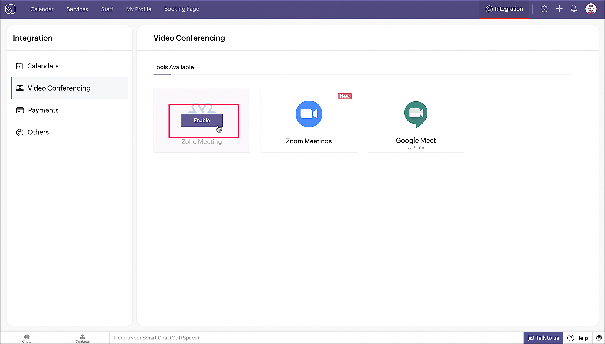
Task: Click the bottom-right announcements icon
Action: [x=599, y=338]
